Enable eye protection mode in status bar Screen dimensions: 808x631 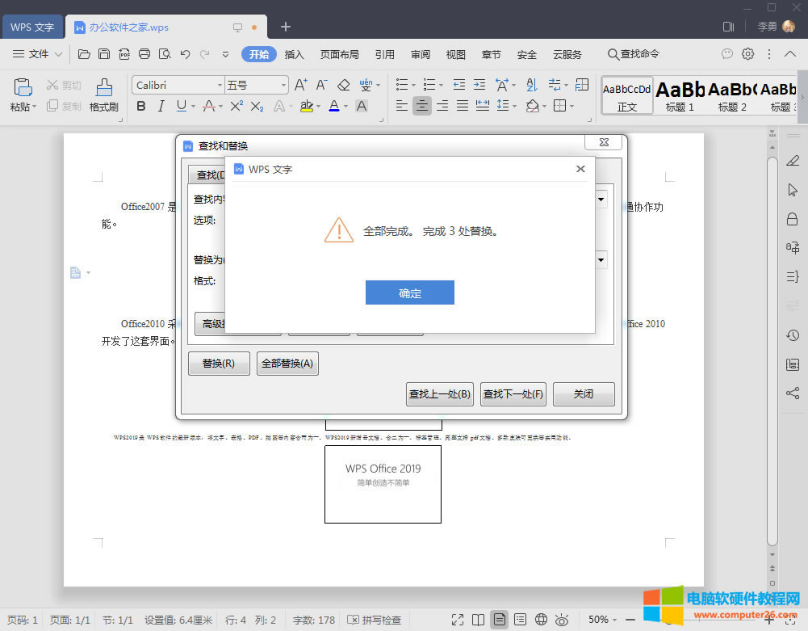tap(561, 620)
